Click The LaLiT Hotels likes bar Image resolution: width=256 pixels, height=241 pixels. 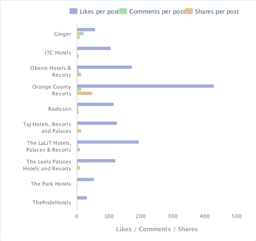[x=108, y=142]
